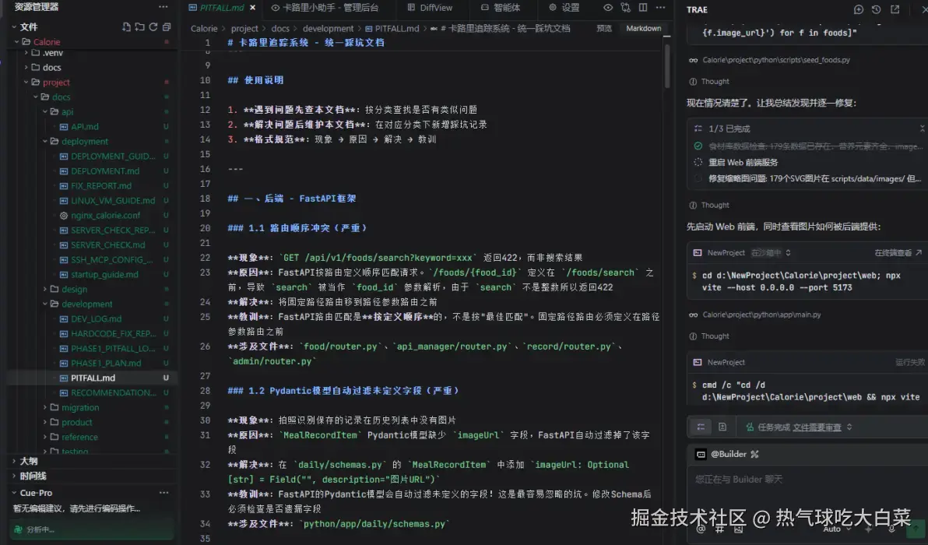Viewport: 928px width, 545px height.
Task: Switch editor to Markdown mode
Action: pos(643,28)
